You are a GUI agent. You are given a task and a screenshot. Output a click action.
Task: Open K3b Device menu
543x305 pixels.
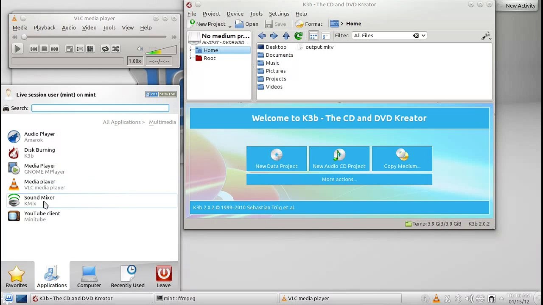pyautogui.click(x=235, y=14)
